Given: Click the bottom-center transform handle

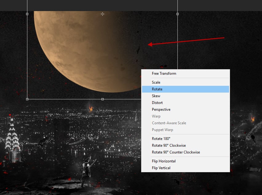Looking at the screenshot, I should [x=102, y=99].
